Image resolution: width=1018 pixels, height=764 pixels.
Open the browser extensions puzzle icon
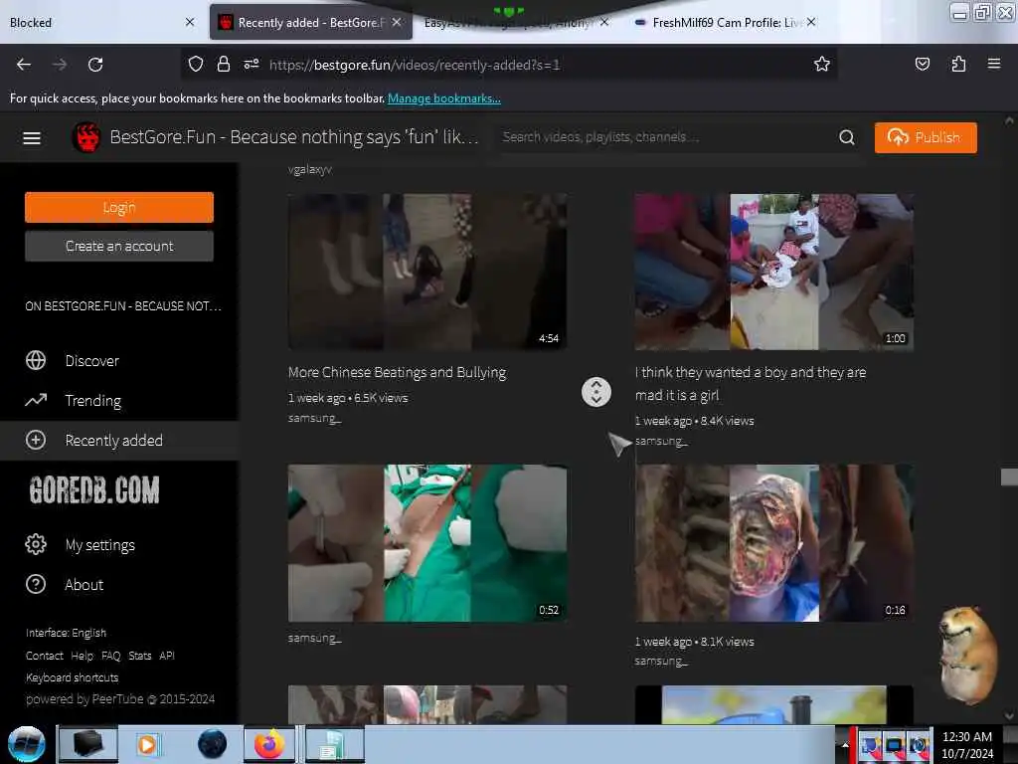coord(958,64)
